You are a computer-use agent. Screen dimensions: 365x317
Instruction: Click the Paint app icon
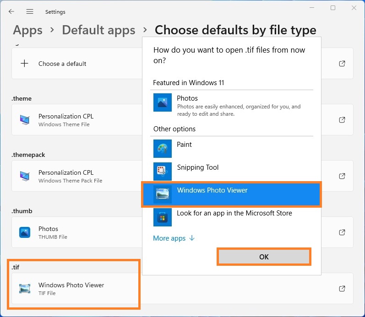(x=163, y=149)
